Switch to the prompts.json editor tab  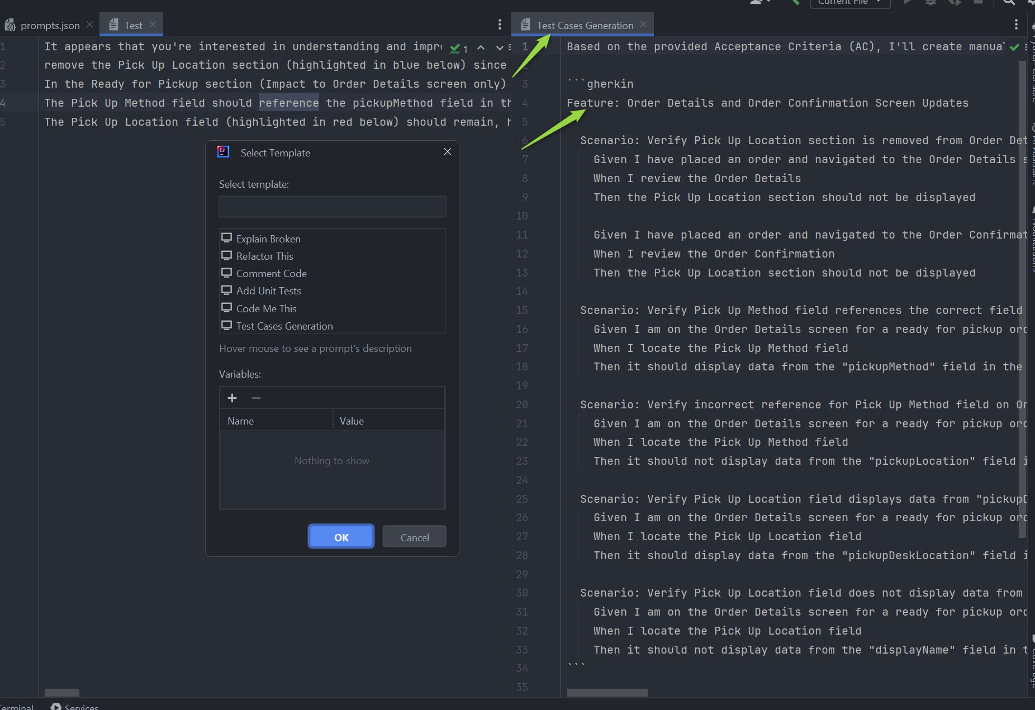(50, 25)
